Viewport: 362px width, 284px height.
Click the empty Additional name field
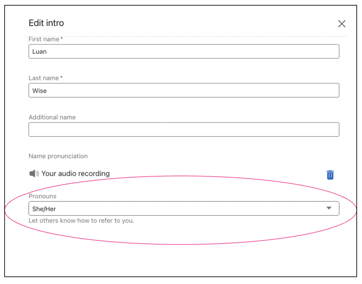(184, 129)
